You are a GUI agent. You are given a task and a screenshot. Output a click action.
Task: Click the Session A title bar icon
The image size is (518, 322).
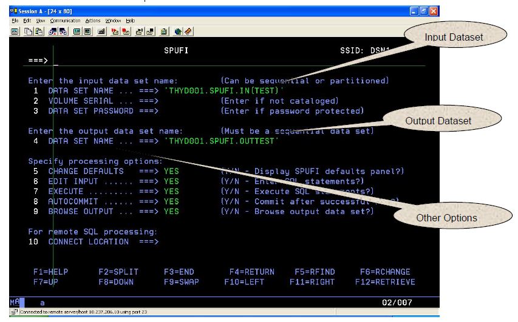[13, 11]
